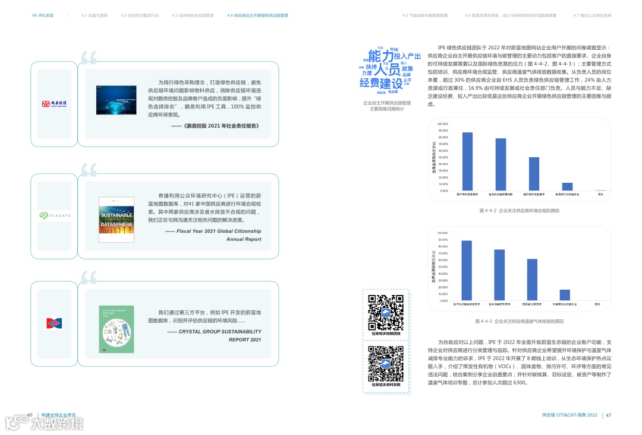Click caption 图 4-4-3 企业关注供应商温室气体排放的原因
The image size is (642, 435).
(x=519, y=321)
